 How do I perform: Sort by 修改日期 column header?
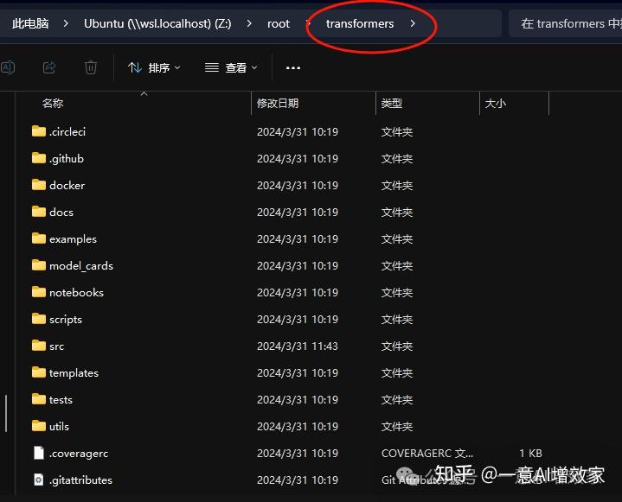[x=278, y=104]
